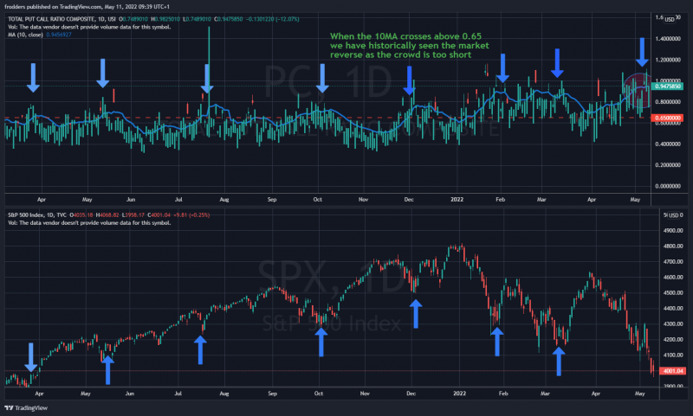Click 4900.00 on the S&P 500 price axis
This screenshot has height=416, width=693.
(673, 231)
